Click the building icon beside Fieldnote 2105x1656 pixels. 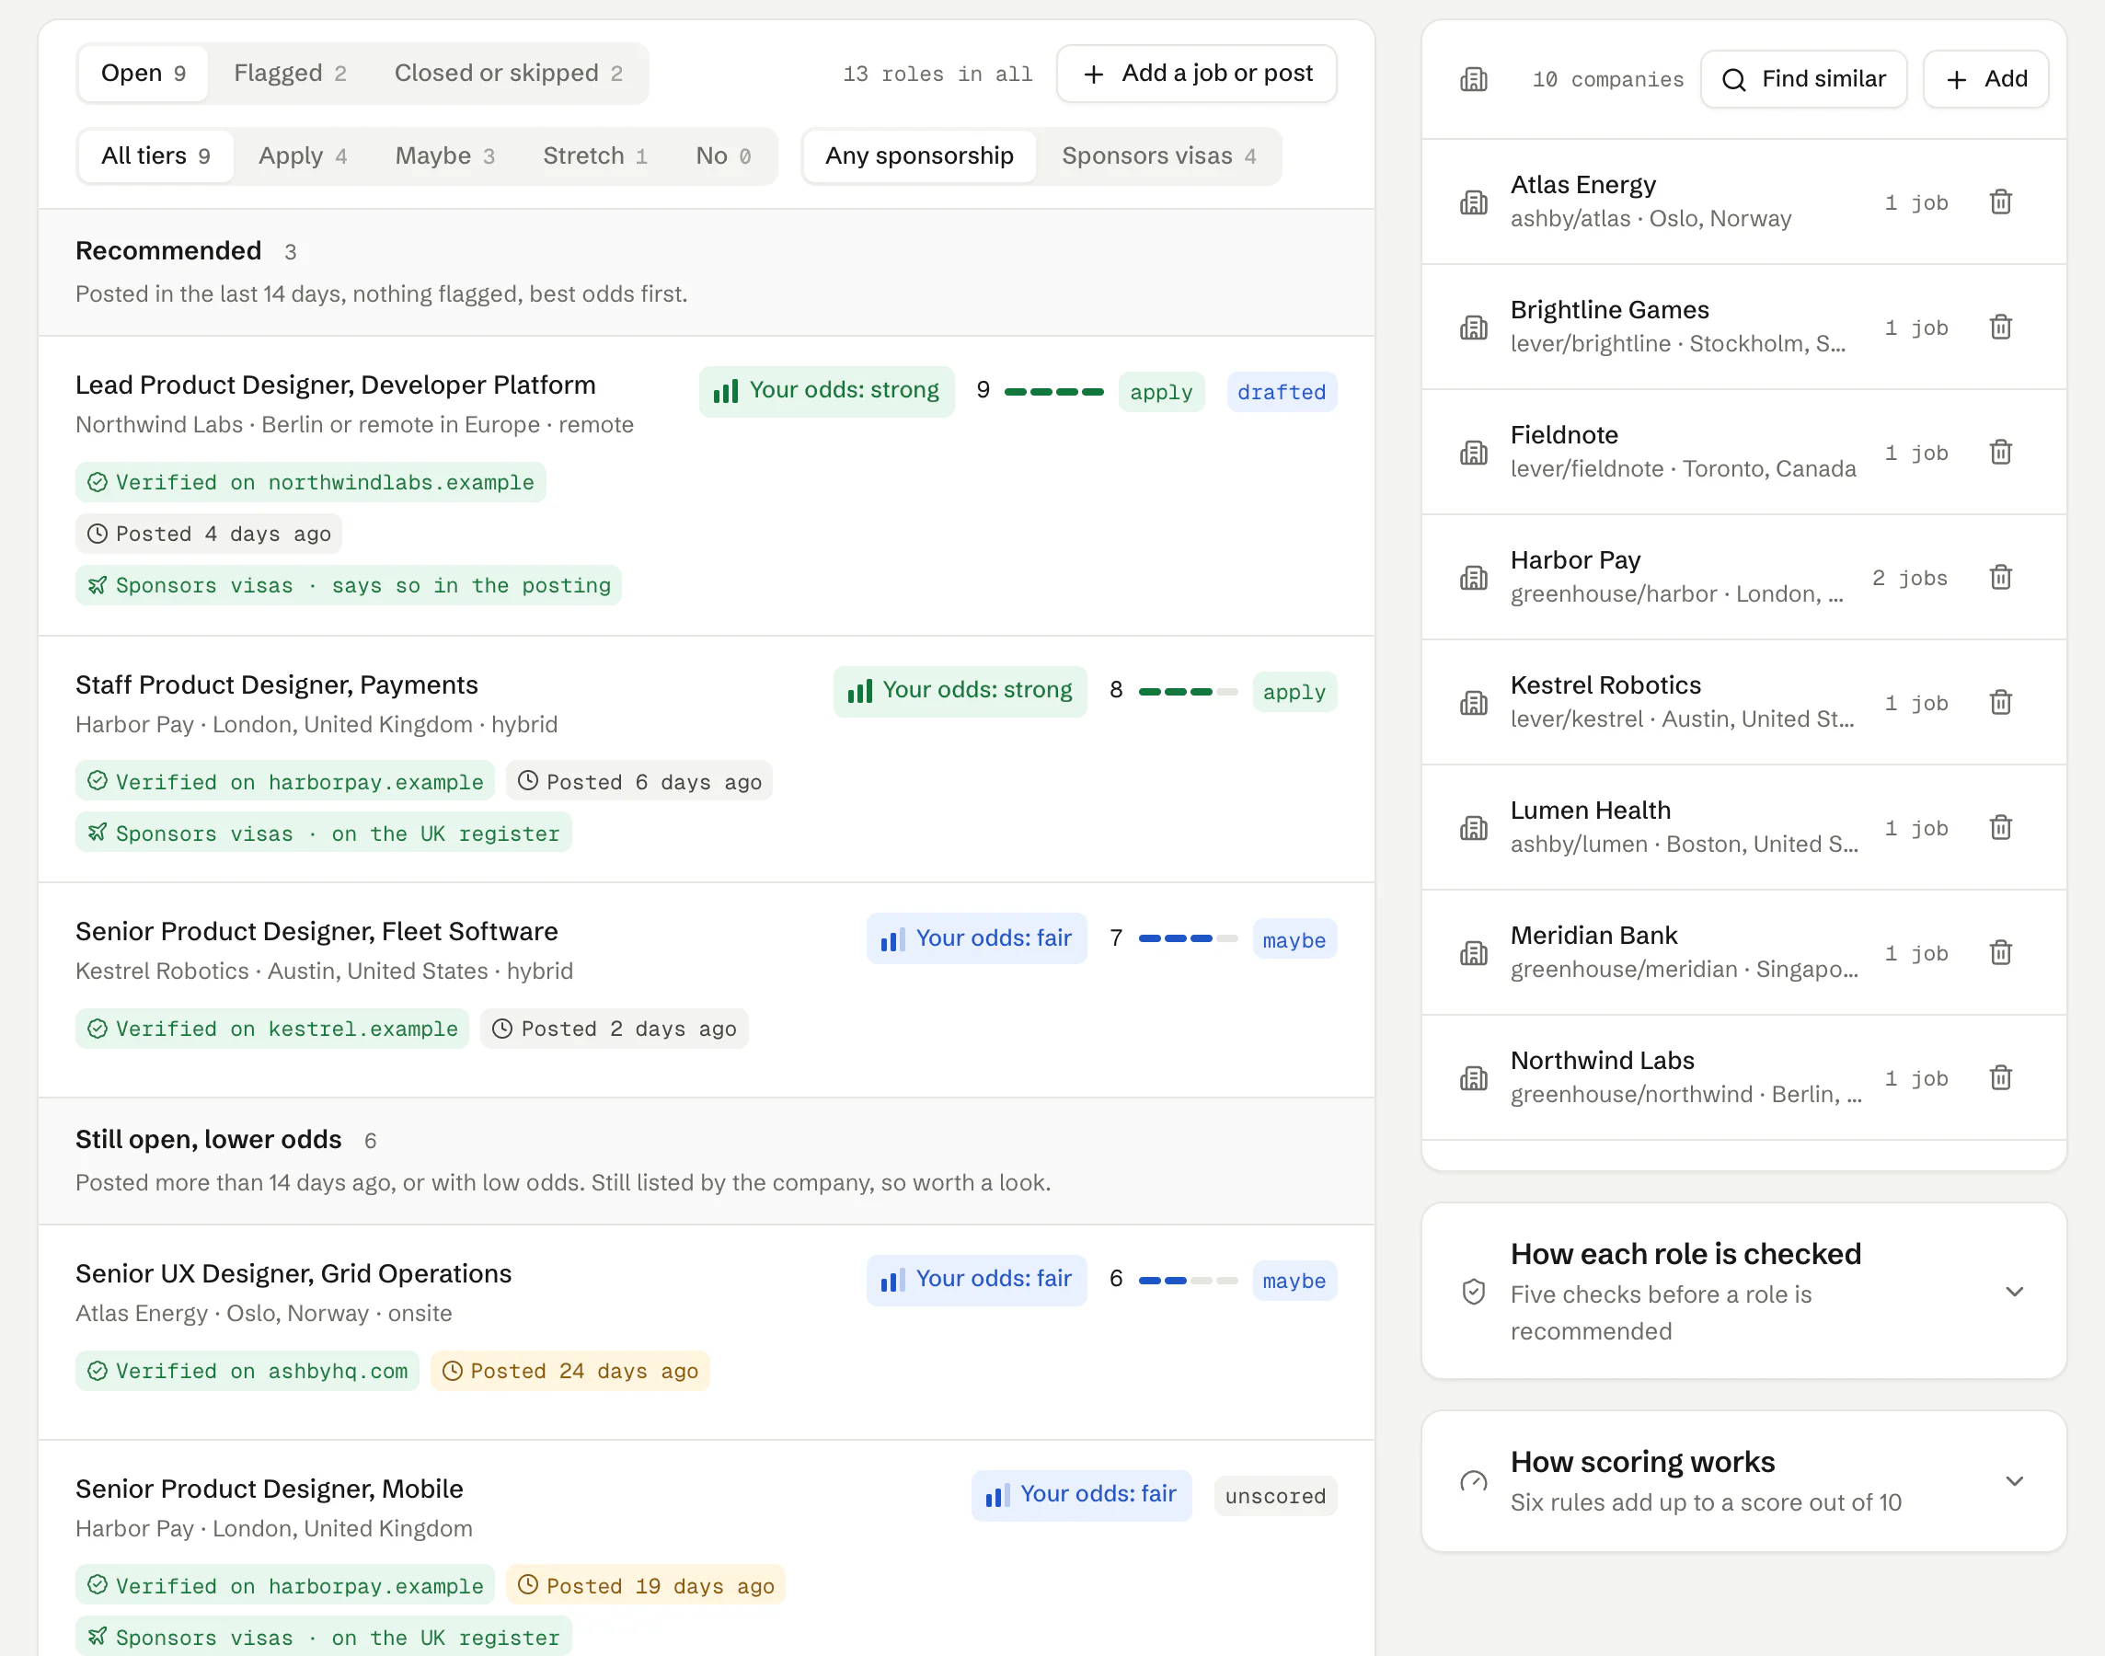(1473, 452)
